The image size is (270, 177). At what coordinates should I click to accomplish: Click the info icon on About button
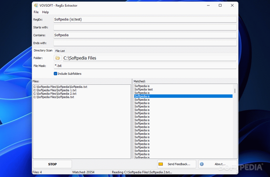[202, 164]
